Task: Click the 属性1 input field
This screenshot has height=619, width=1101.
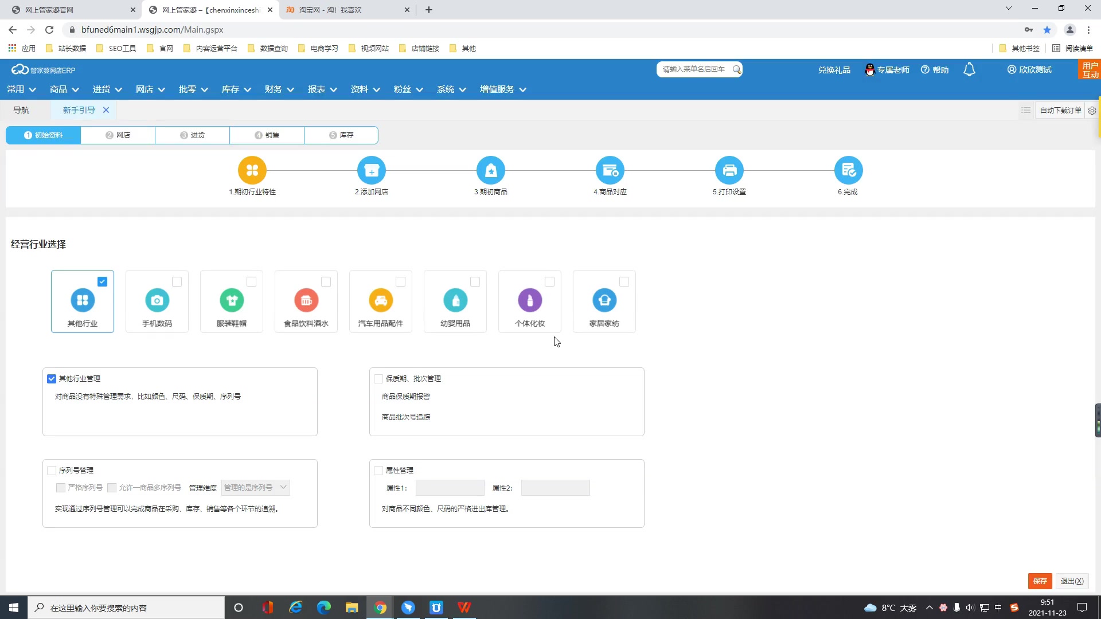Action: (x=450, y=488)
